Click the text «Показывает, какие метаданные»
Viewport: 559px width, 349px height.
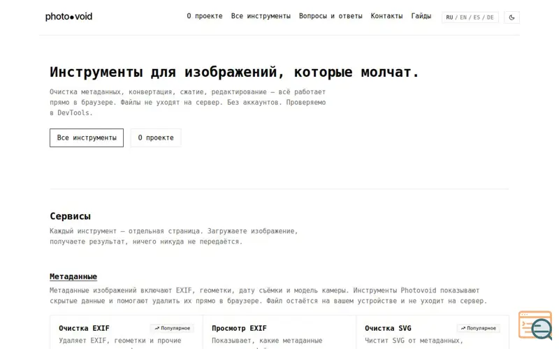[267, 341]
